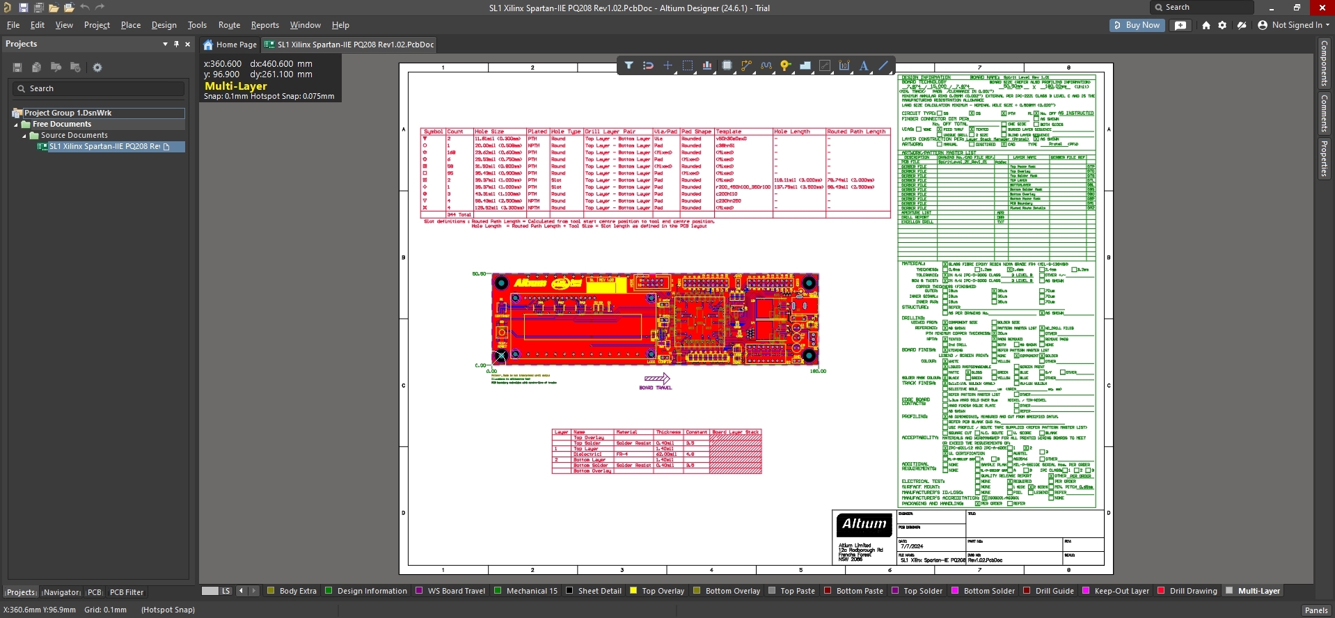Open the Route menu

(229, 25)
